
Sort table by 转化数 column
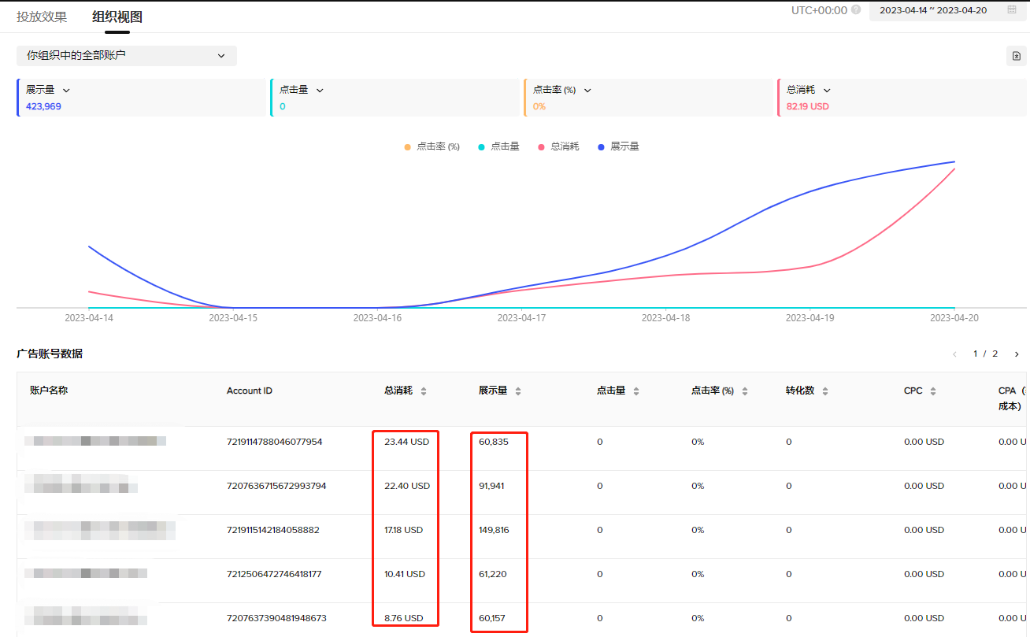coord(825,391)
